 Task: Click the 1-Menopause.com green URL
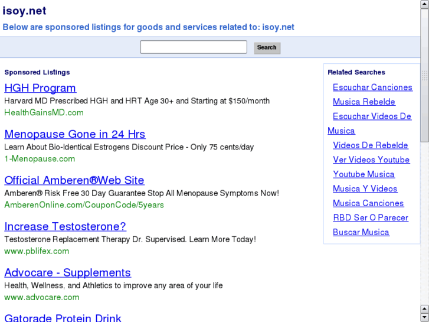click(40, 159)
